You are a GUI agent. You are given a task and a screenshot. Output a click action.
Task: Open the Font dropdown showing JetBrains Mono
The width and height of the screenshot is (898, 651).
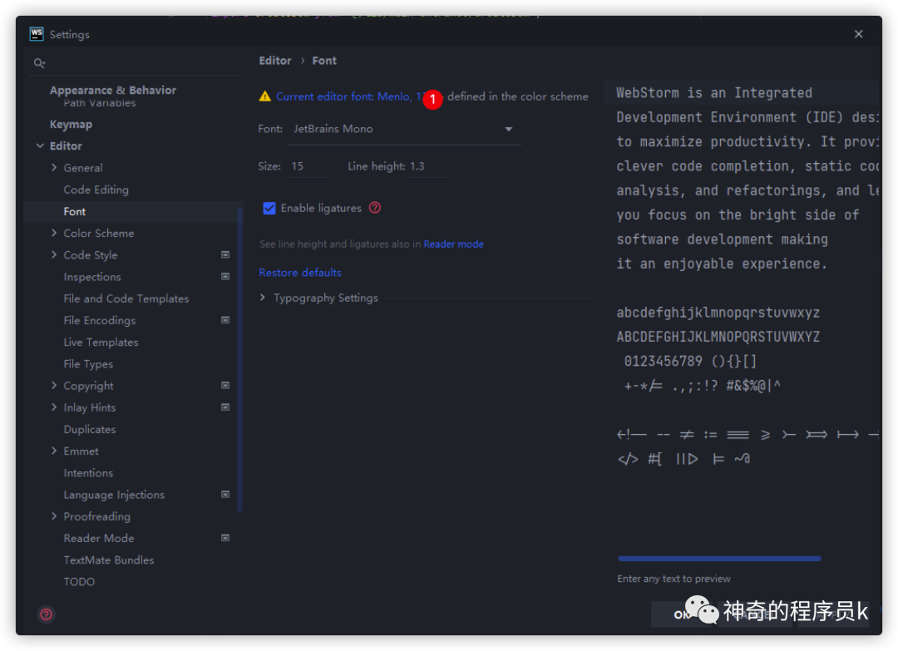[507, 129]
